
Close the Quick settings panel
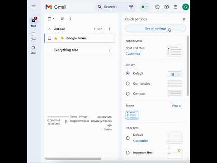(x=184, y=19)
